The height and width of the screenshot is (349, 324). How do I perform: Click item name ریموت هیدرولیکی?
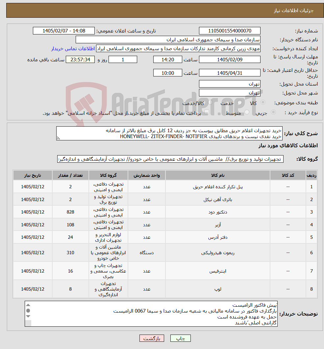click(218, 253)
